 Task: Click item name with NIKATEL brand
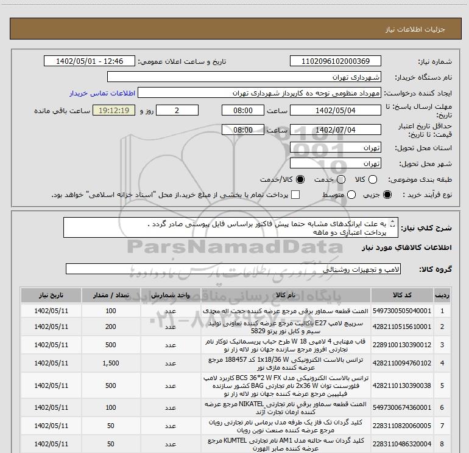tap(286, 408)
